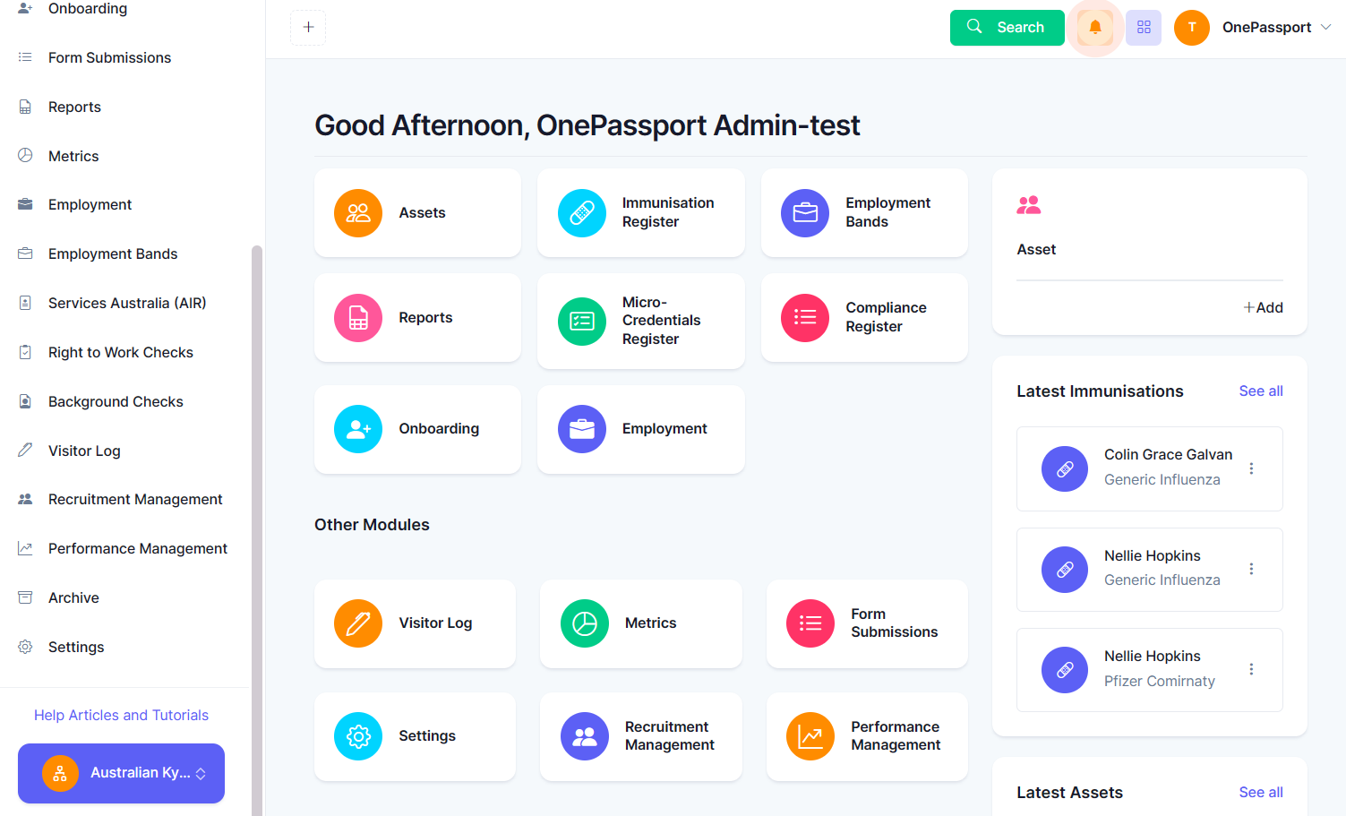Click See all for Latest Immunisations
The width and height of the screenshot is (1346, 816).
pos(1261,391)
